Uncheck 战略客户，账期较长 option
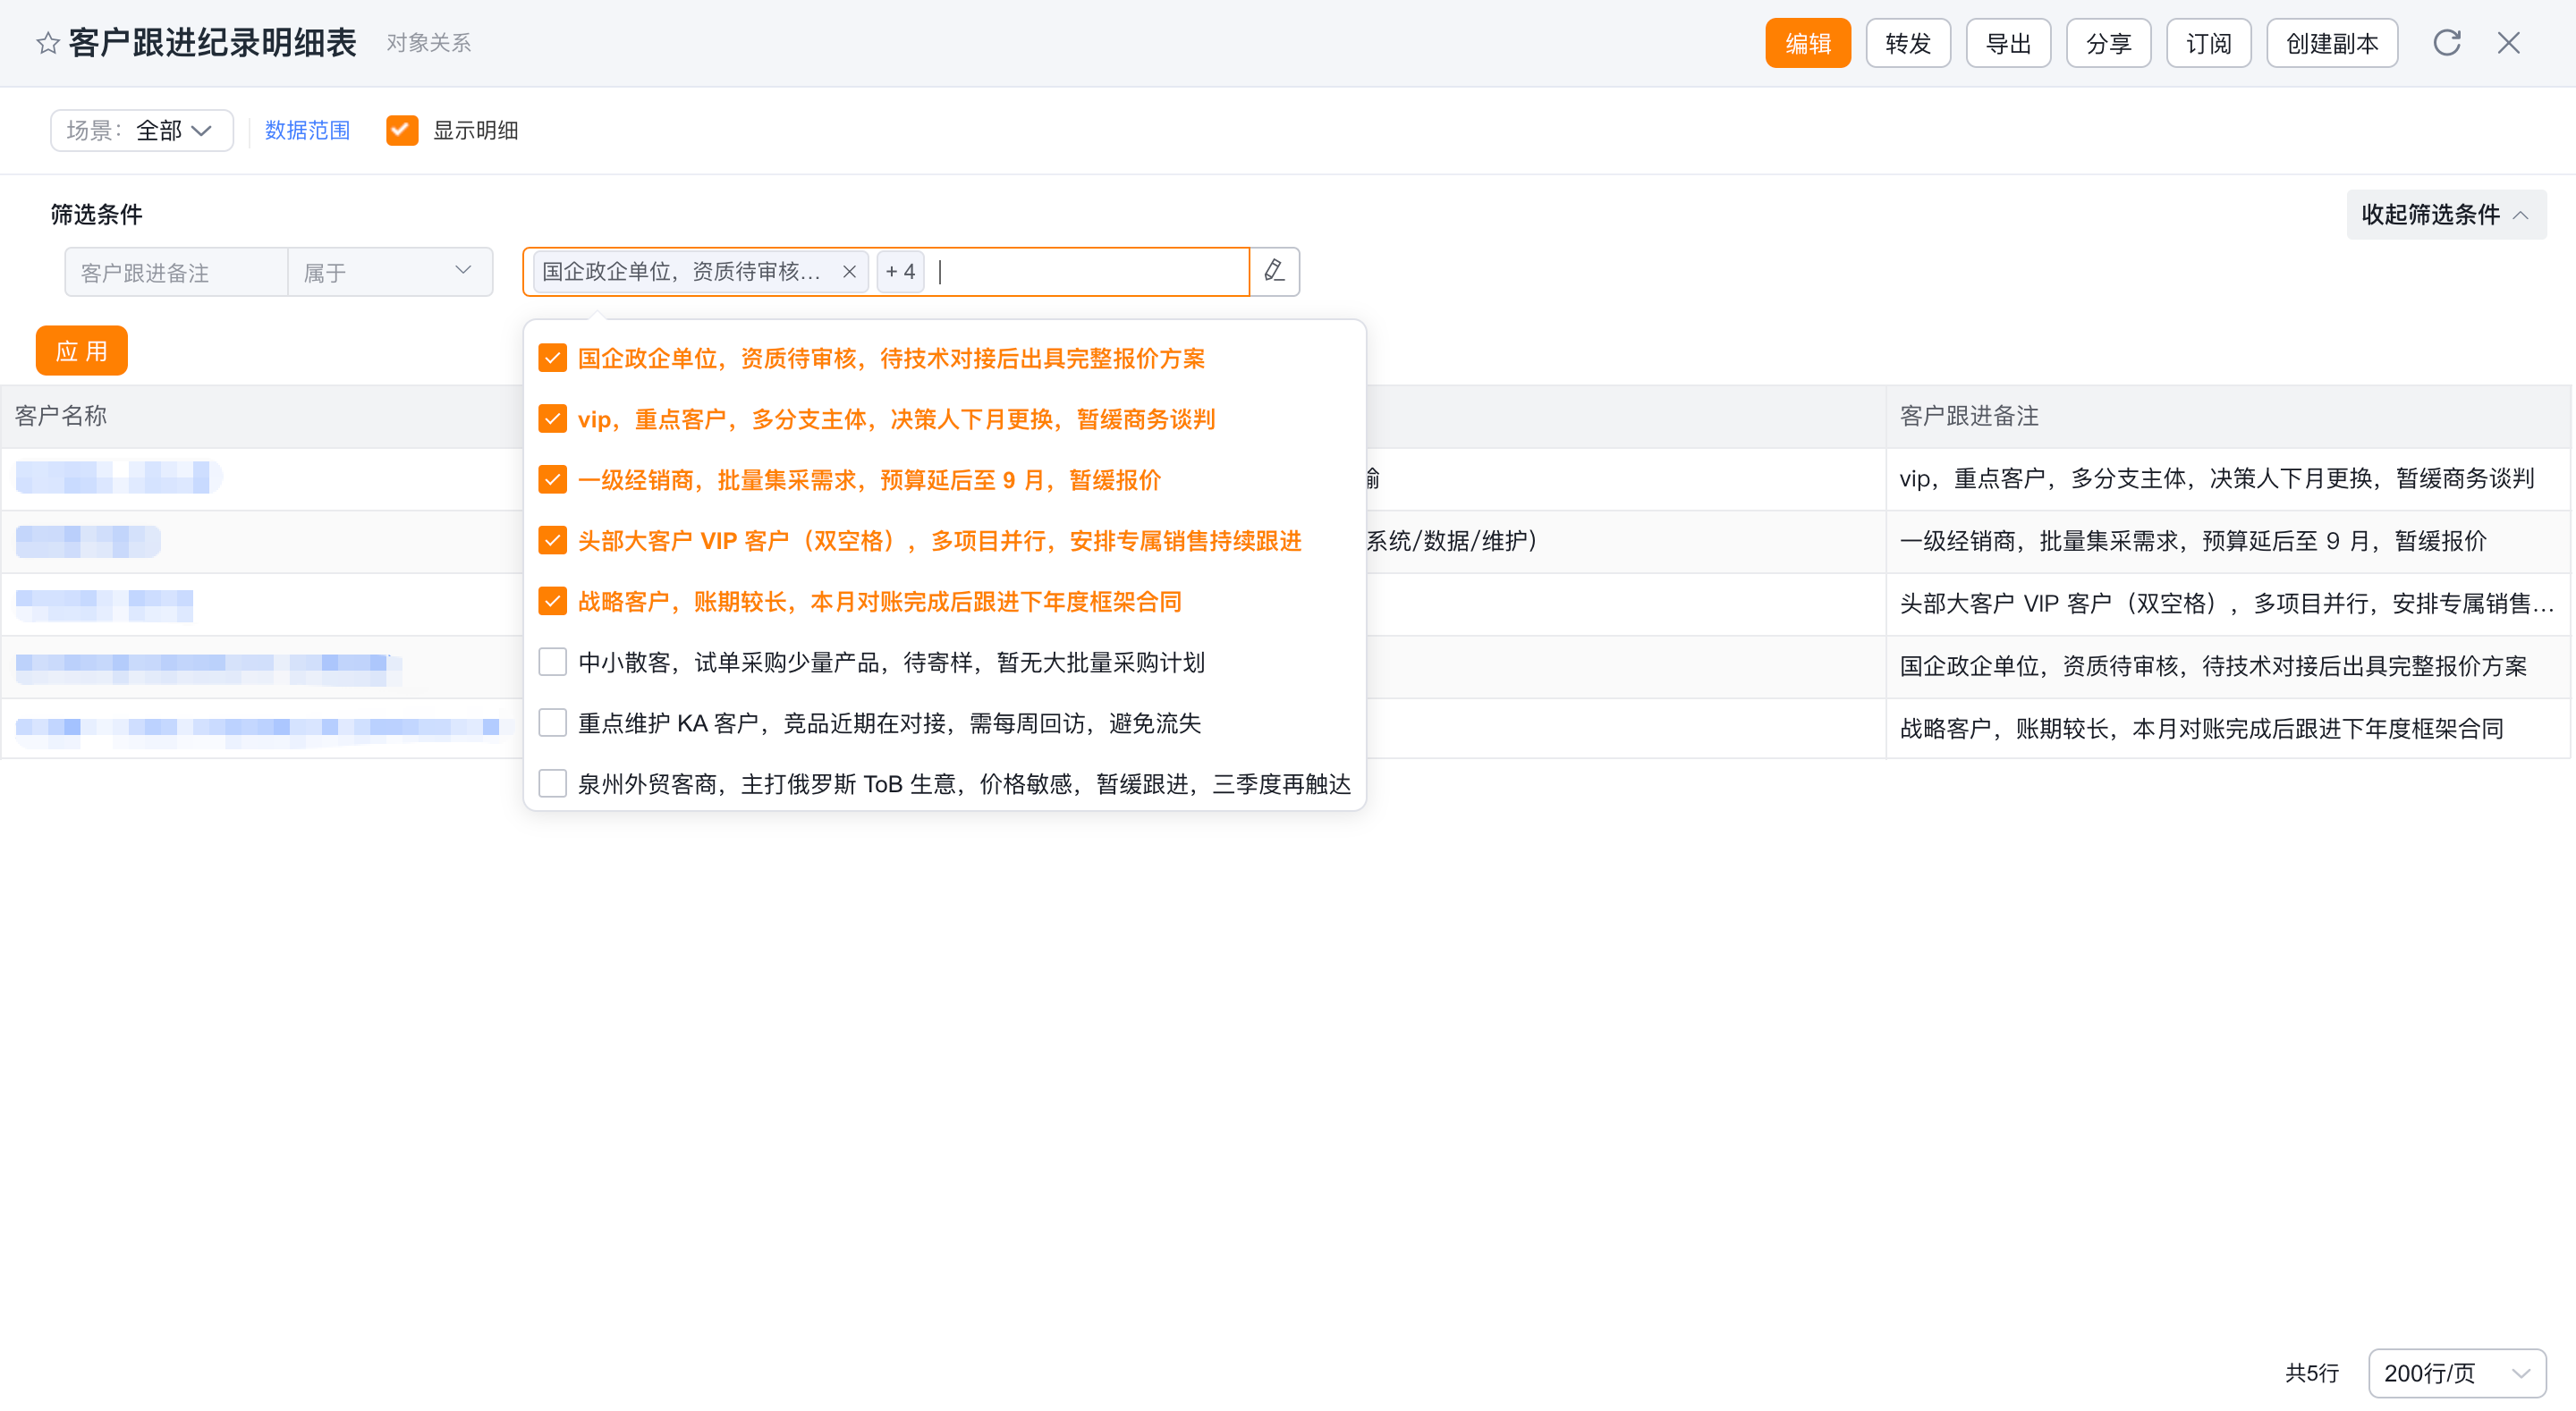The height and width of the screenshot is (1411, 2576). coord(552,601)
